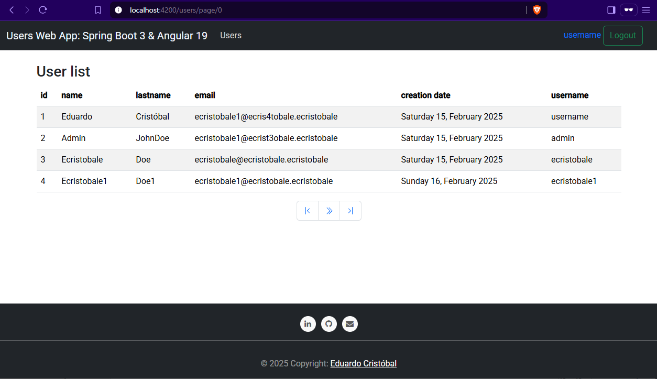
Task: Click the Brave Shields lion icon
Action: (537, 10)
